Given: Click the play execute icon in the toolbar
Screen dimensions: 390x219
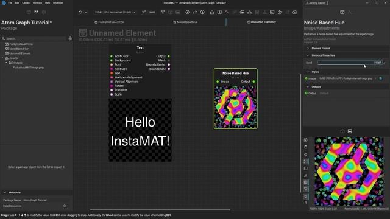Looking at the screenshot, I should [202, 12].
